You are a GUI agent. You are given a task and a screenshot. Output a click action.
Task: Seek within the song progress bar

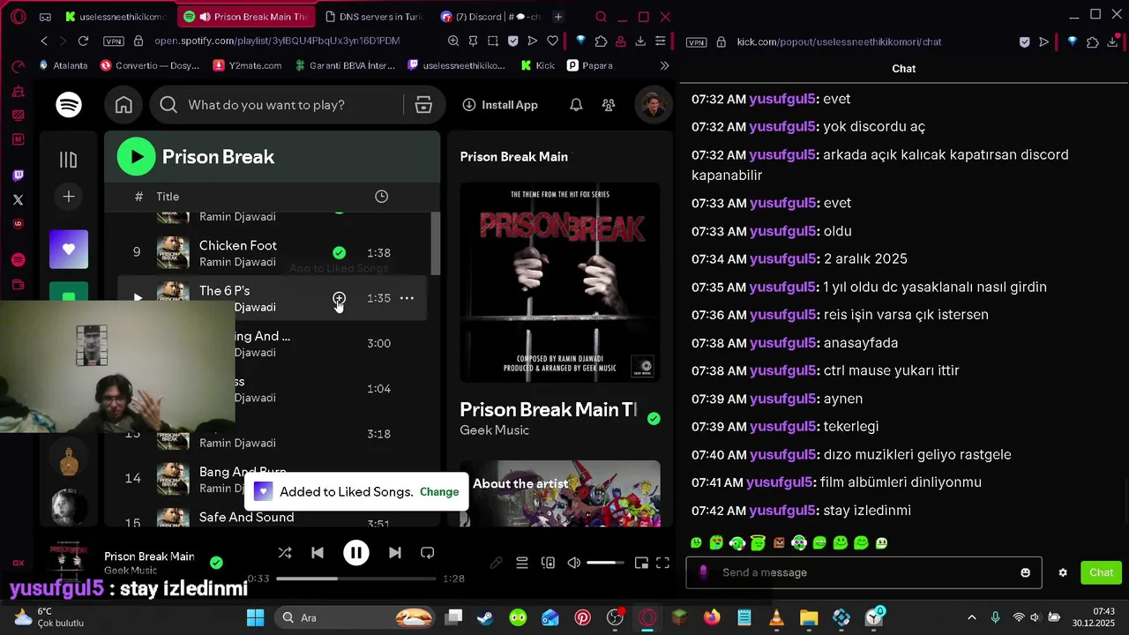(x=356, y=579)
